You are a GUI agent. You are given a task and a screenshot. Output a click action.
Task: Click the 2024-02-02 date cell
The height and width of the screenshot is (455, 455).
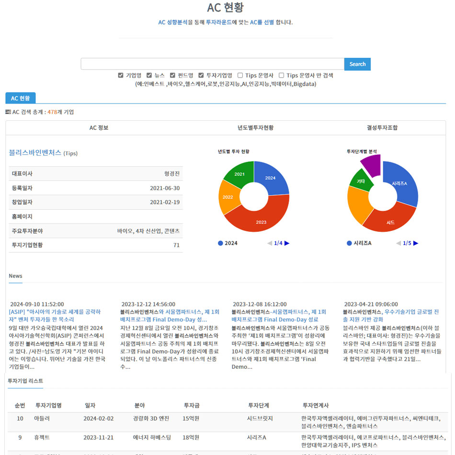(x=98, y=419)
